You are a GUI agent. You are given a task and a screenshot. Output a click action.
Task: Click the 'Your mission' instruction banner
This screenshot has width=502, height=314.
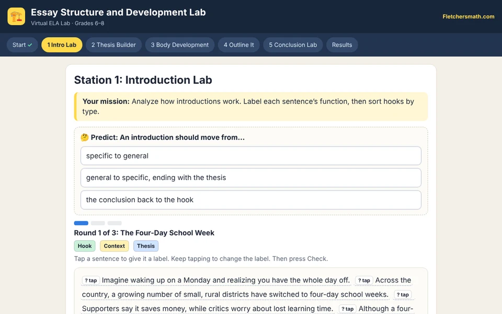pyautogui.click(x=251, y=106)
